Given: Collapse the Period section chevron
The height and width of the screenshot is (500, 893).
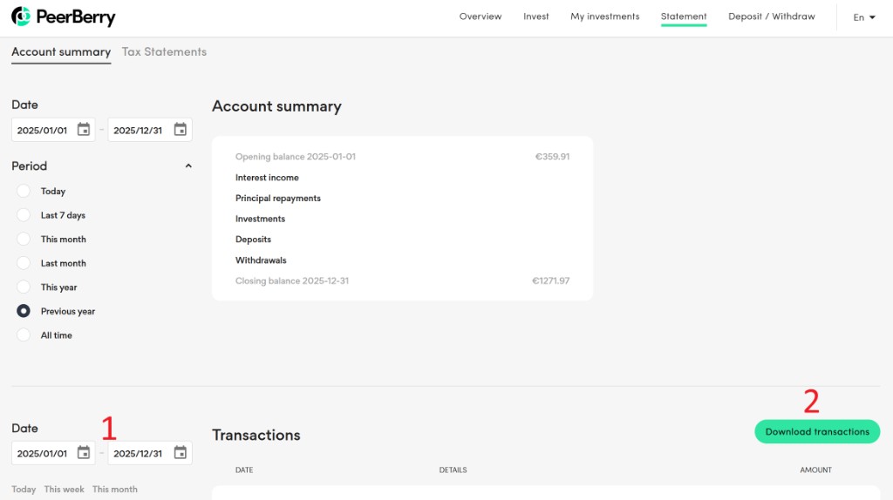Looking at the screenshot, I should [x=188, y=166].
